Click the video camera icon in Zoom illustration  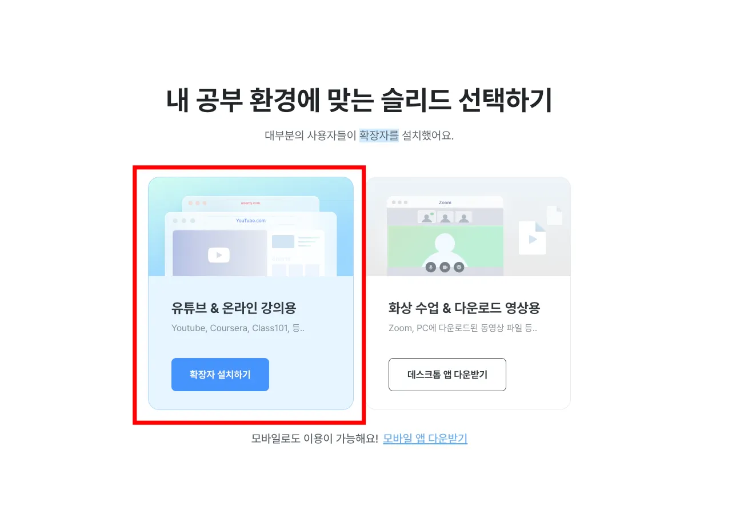pos(445,267)
